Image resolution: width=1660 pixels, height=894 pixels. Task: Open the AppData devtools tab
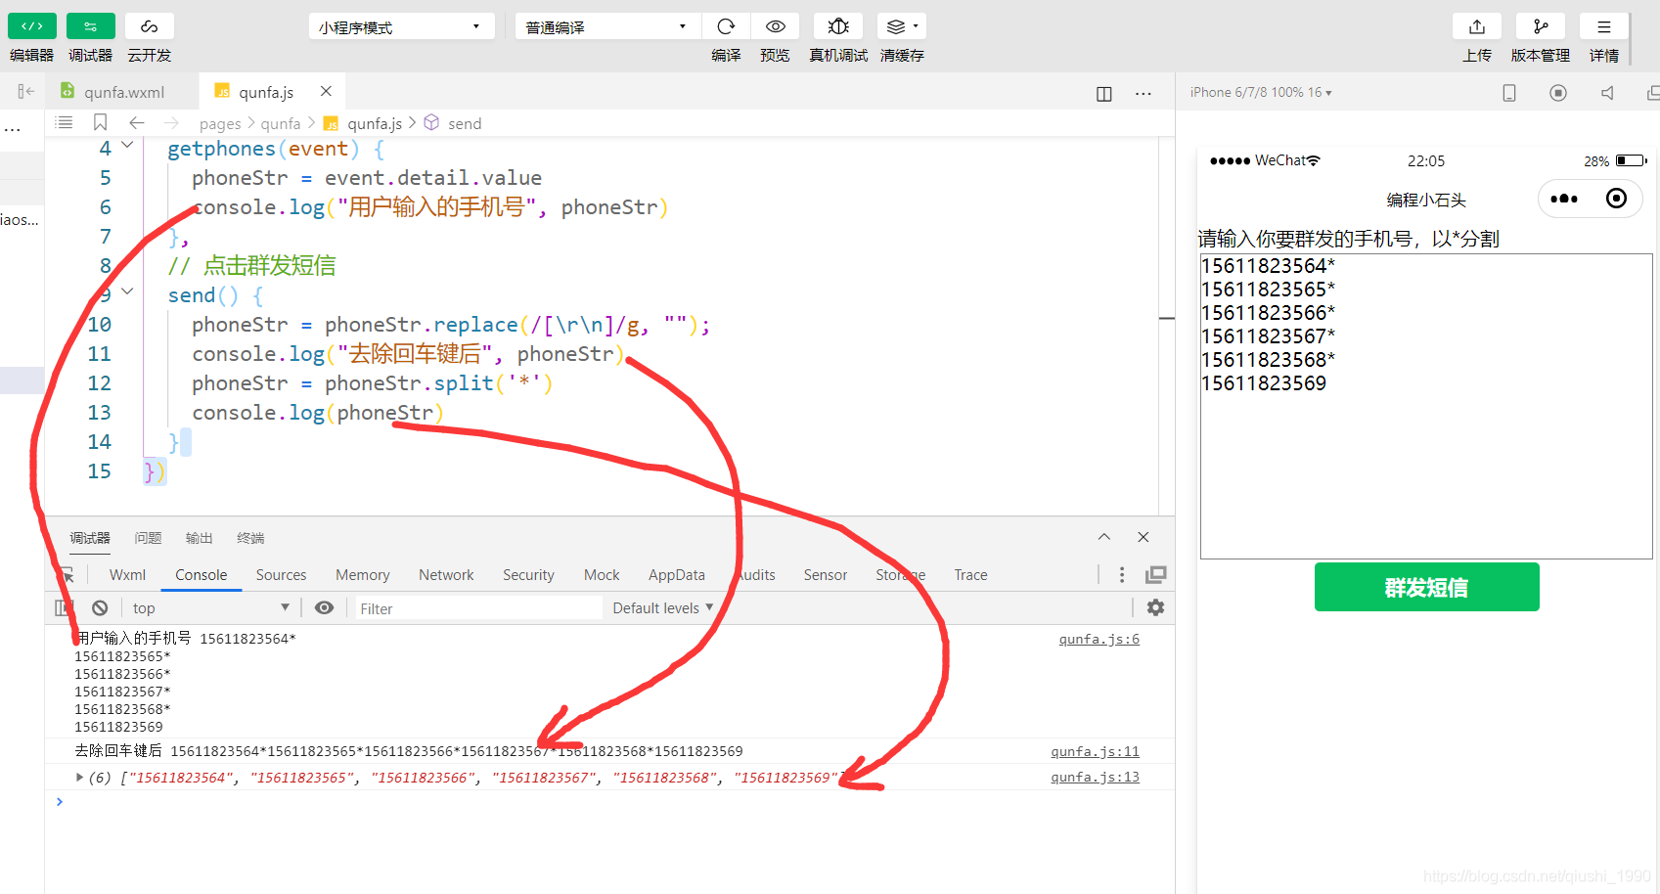tap(677, 575)
